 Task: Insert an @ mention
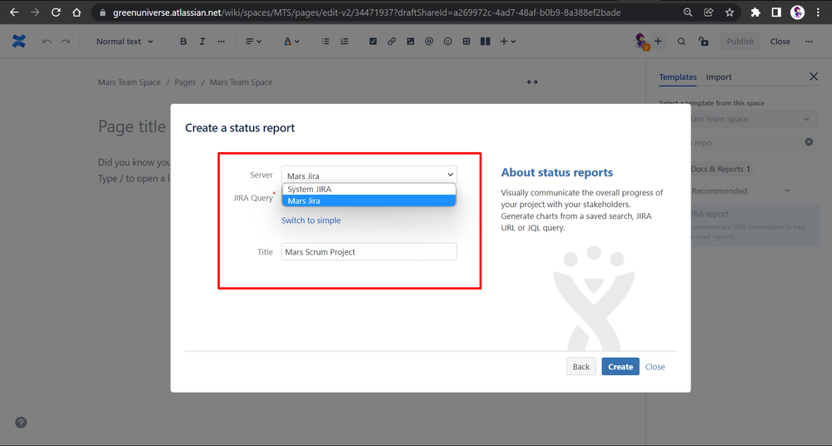pyautogui.click(x=429, y=42)
